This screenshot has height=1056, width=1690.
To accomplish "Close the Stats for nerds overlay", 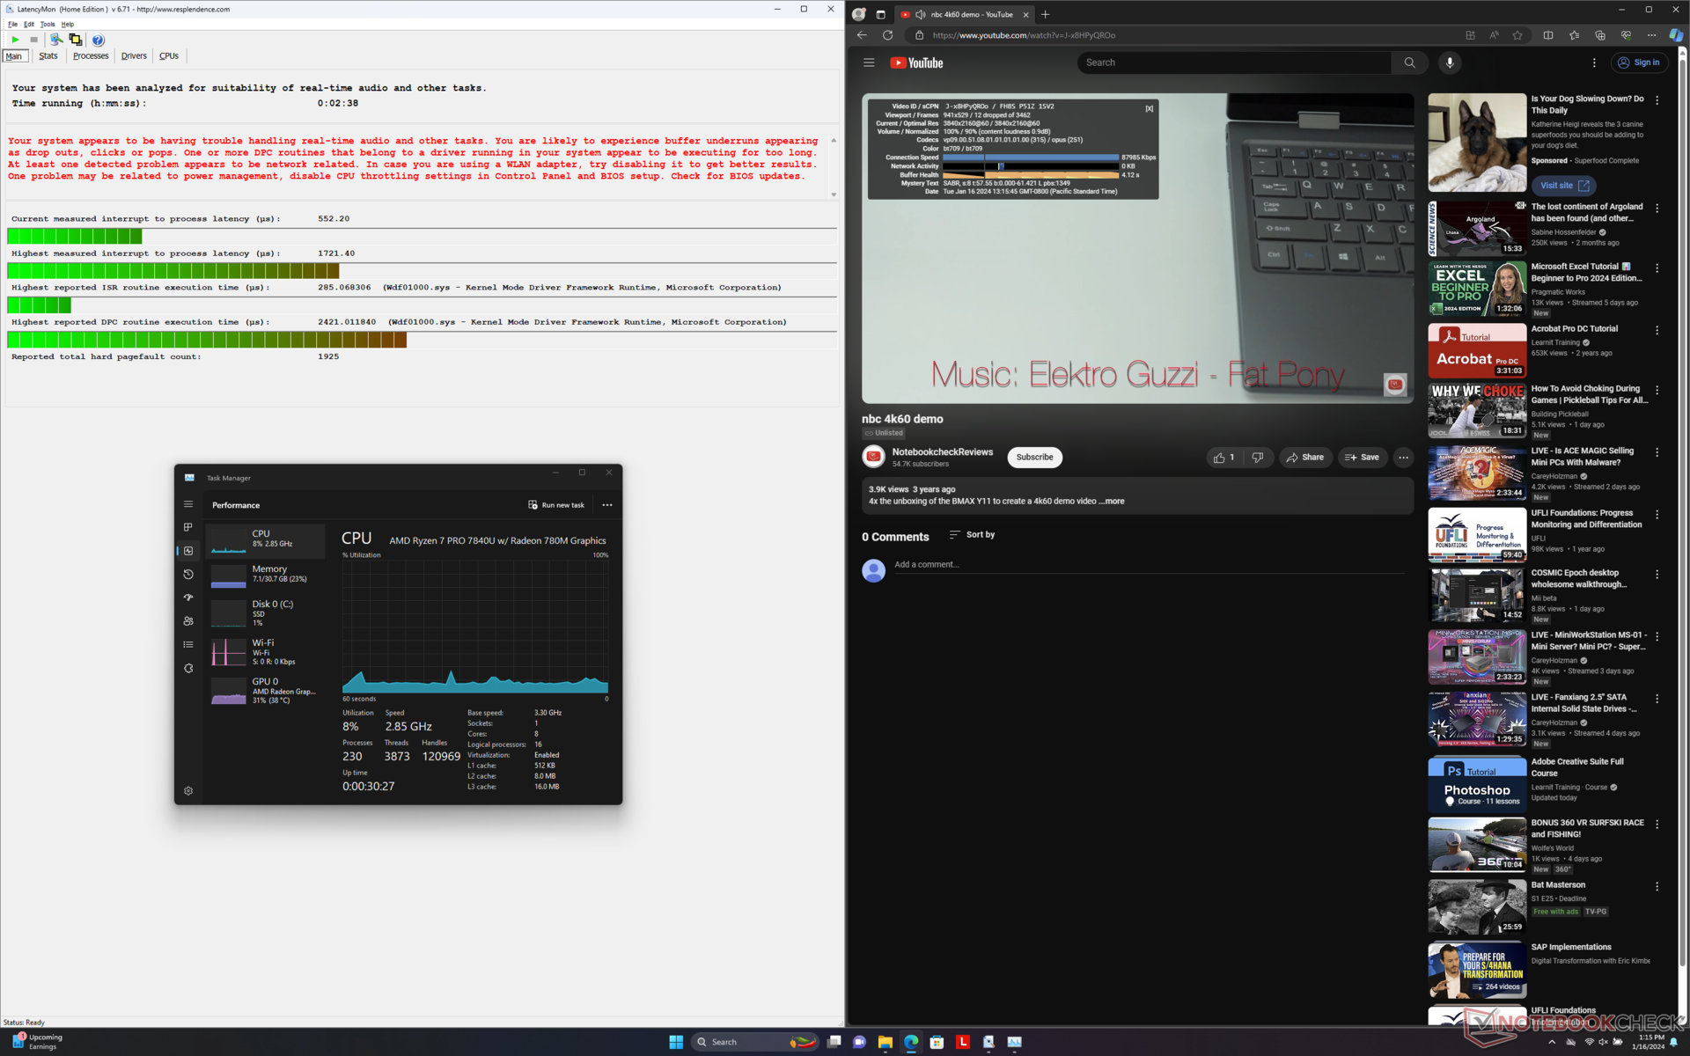I will click(1149, 109).
